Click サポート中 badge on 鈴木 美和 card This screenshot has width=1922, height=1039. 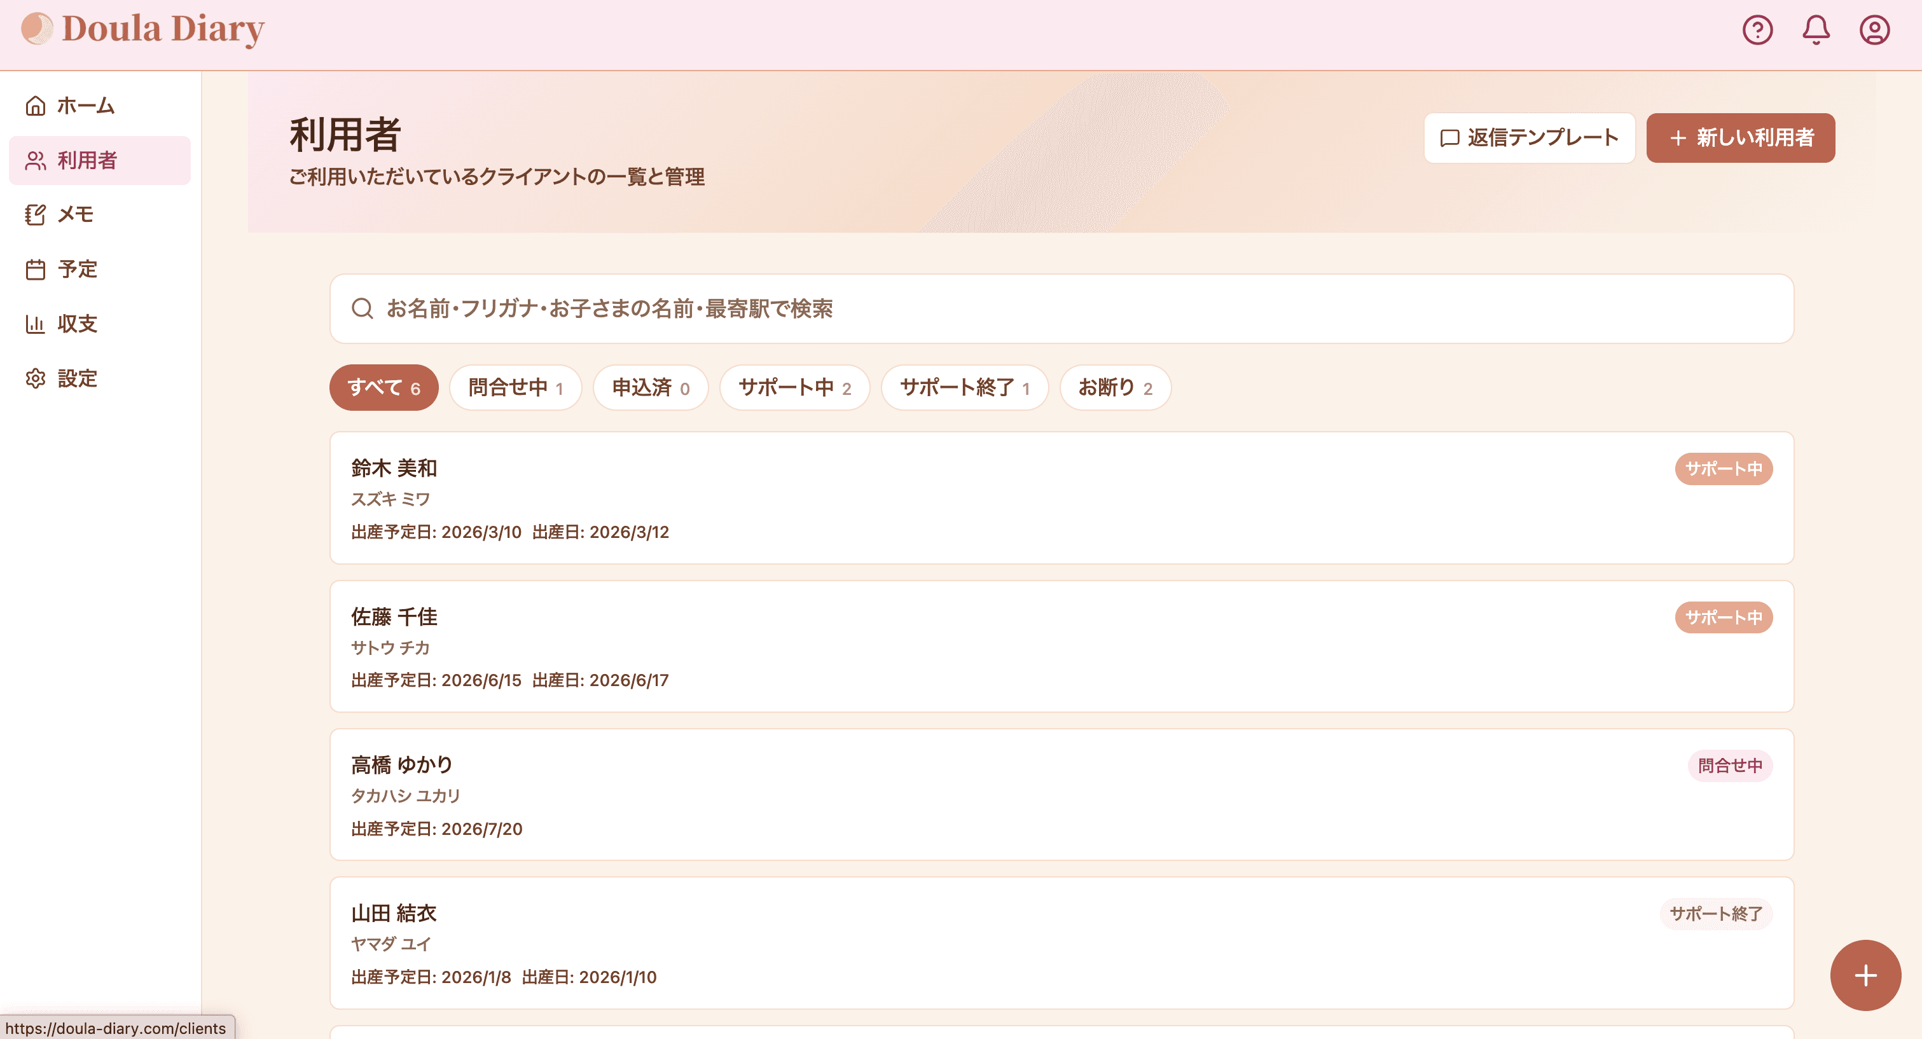1724,469
